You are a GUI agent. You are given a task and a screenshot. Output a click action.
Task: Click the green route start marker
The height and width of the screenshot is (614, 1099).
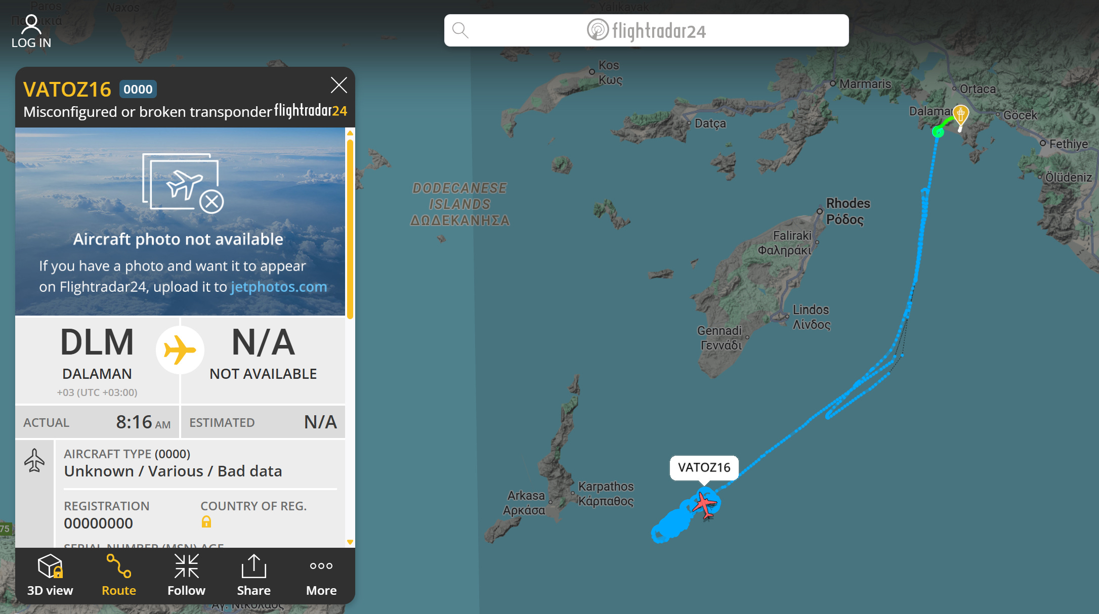click(938, 132)
